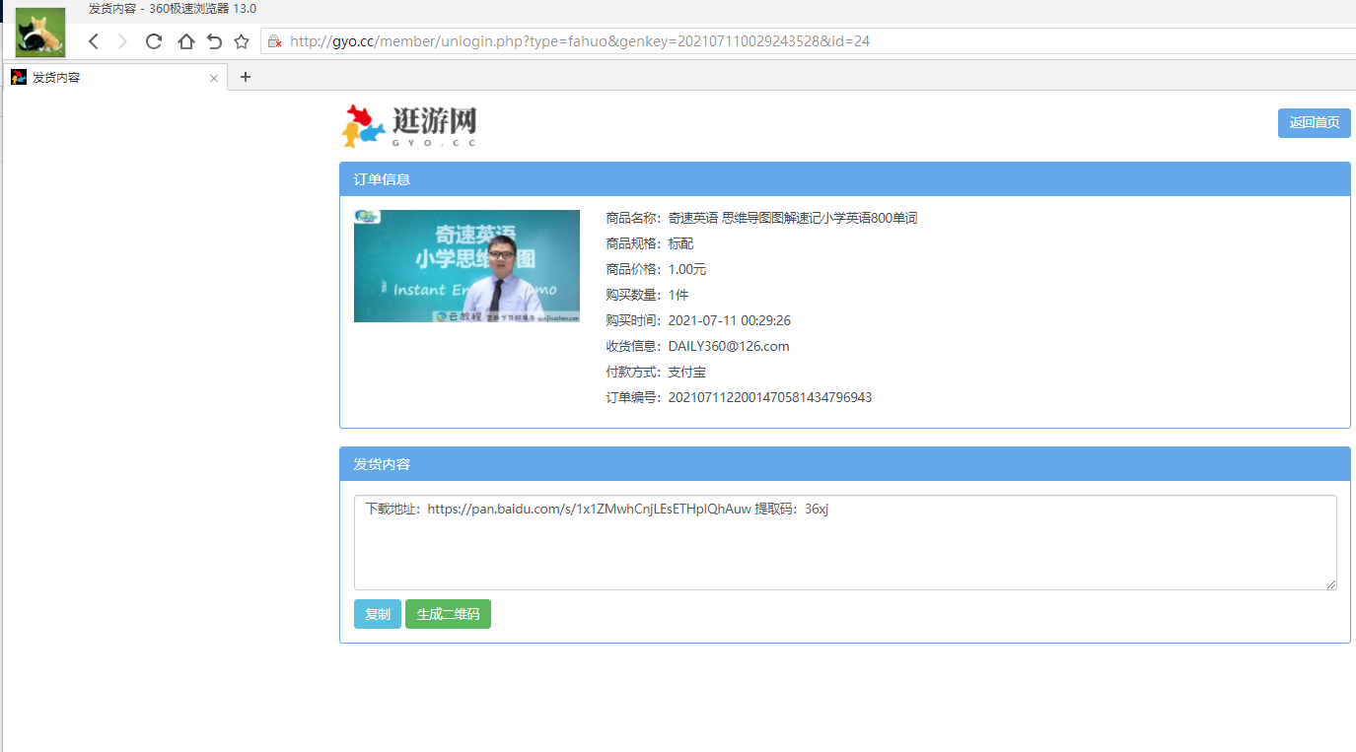Click the browser back arrow
The width and height of the screenshot is (1356, 752).
click(94, 41)
